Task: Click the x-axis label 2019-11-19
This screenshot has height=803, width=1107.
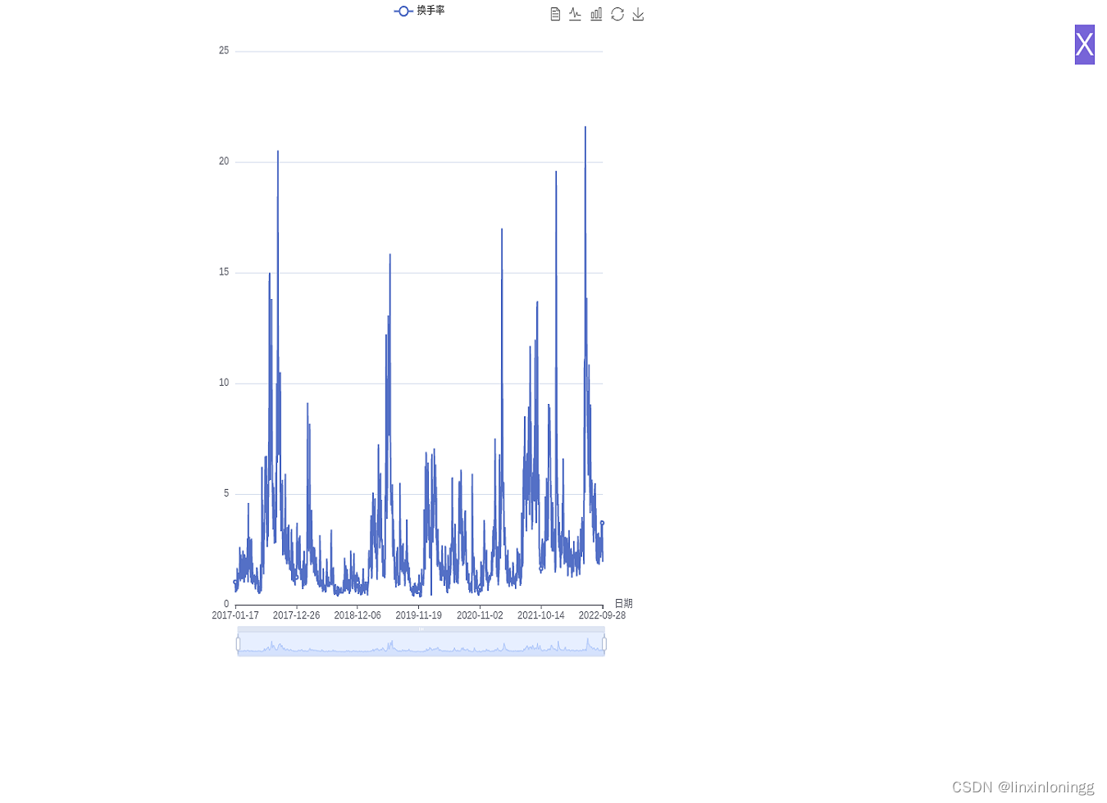Action: point(418,615)
